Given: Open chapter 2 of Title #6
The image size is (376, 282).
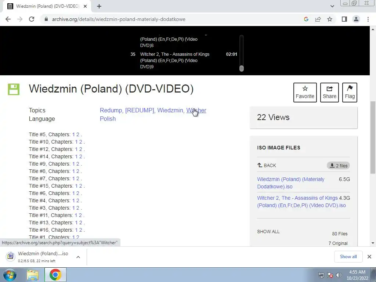Looking at the screenshot, I should [77, 193].
